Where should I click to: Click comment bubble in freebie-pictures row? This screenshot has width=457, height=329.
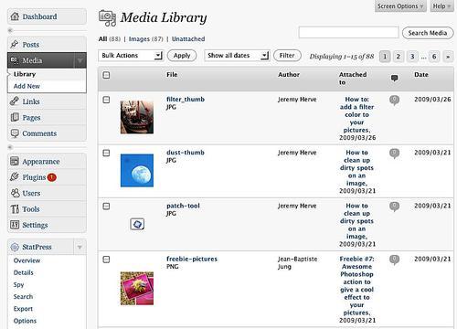click(394, 260)
